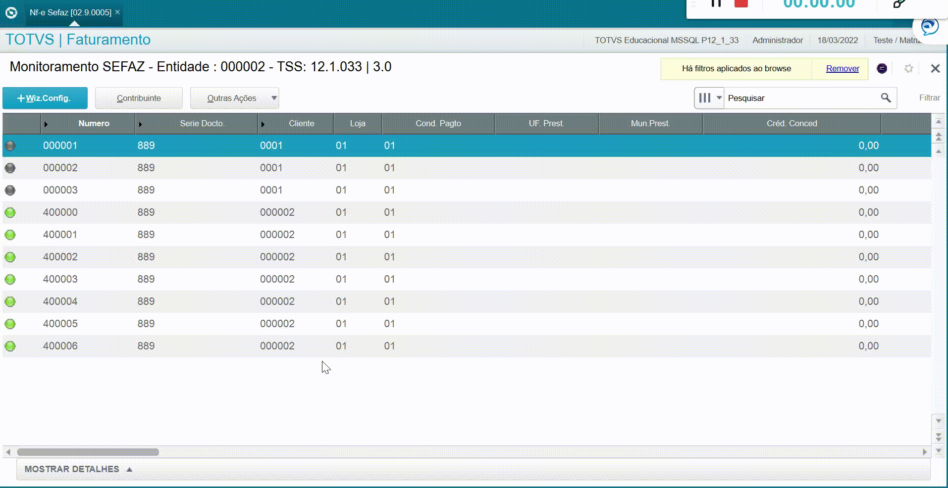Click green status icon of row 400005
948x488 pixels.
[10, 324]
